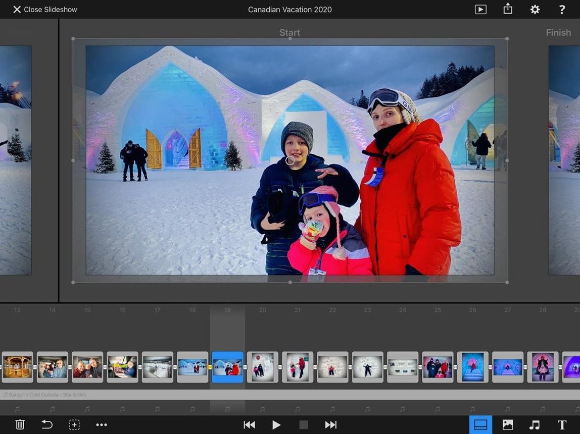
Task: Click the trash delete icon
Action: click(20, 424)
